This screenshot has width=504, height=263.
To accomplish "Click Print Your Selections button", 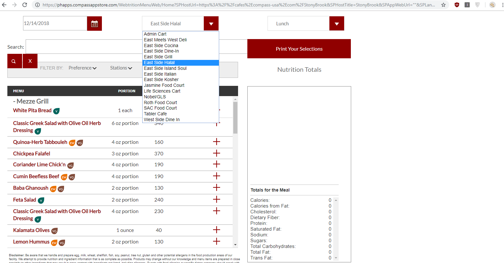I will tap(299, 49).
